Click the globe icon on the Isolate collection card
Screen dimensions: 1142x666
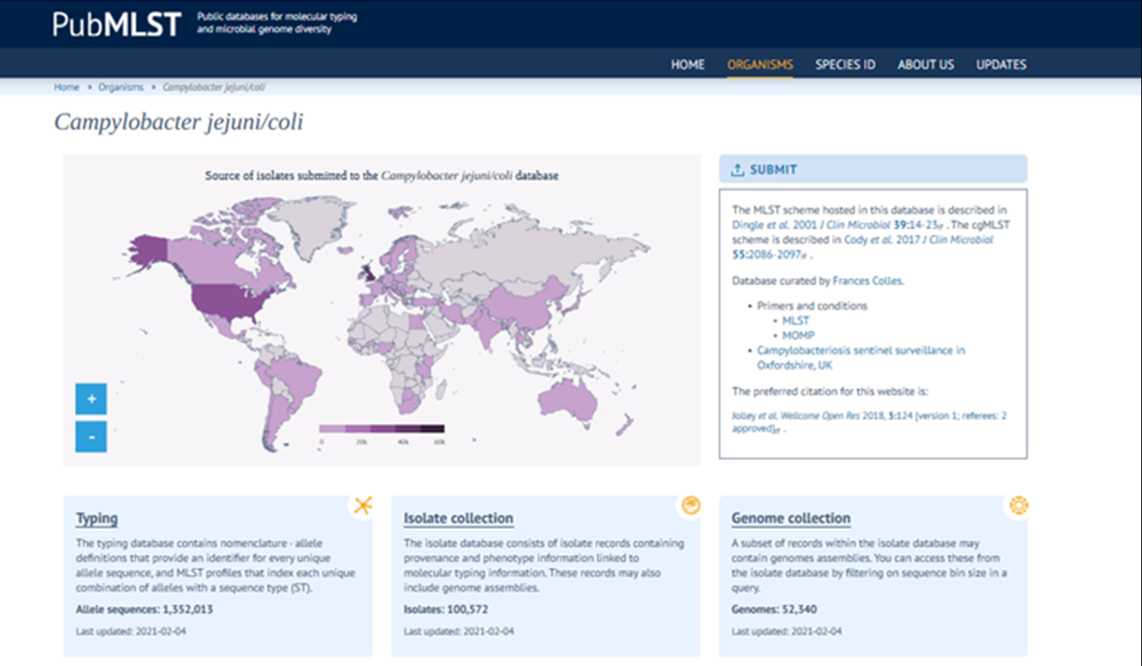pyautogui.click(x=691, y=505)
